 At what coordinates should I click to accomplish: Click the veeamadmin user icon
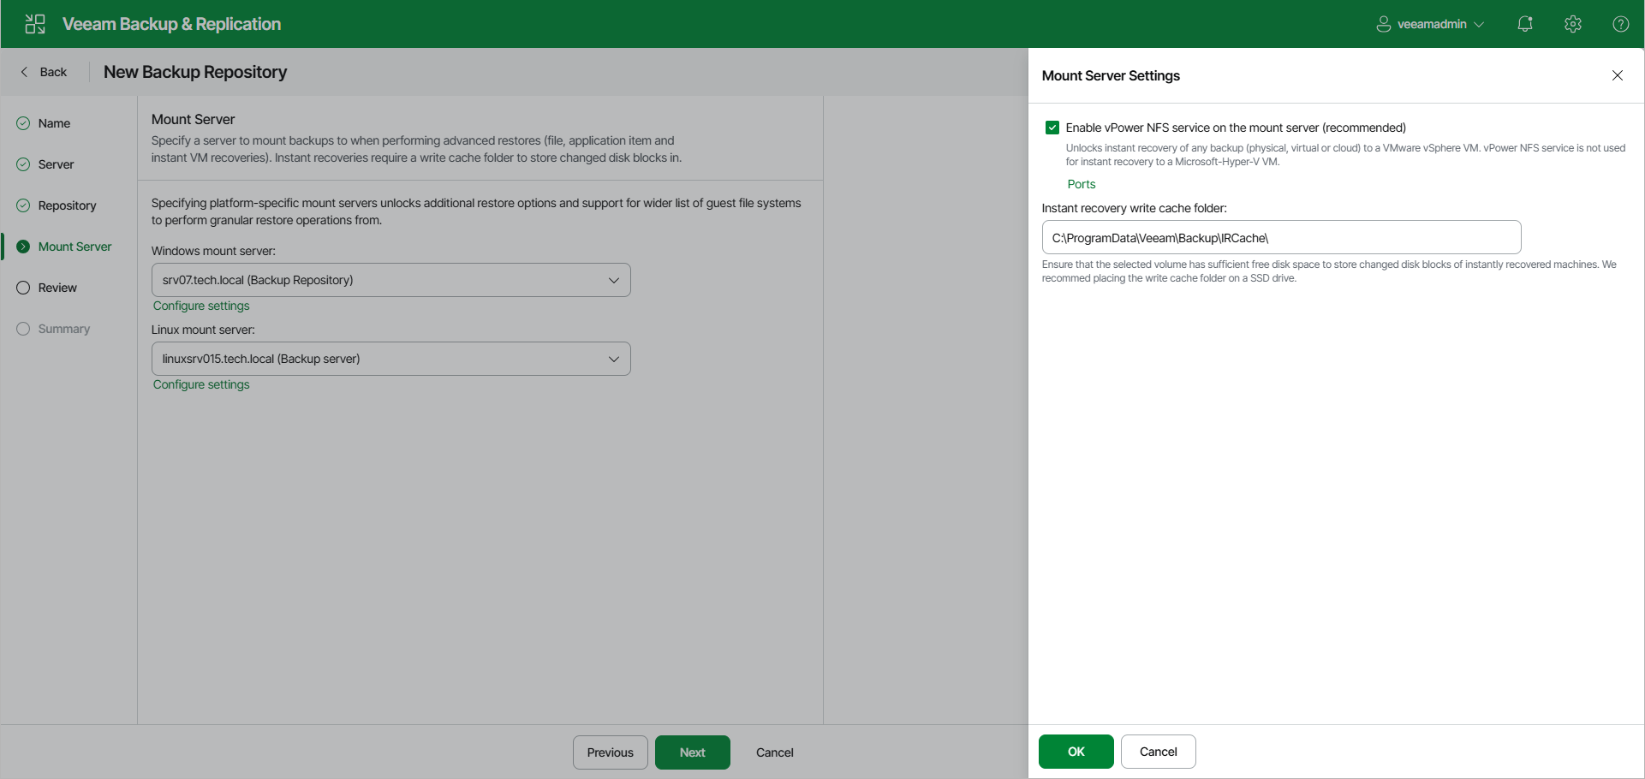coord(1382,23)
